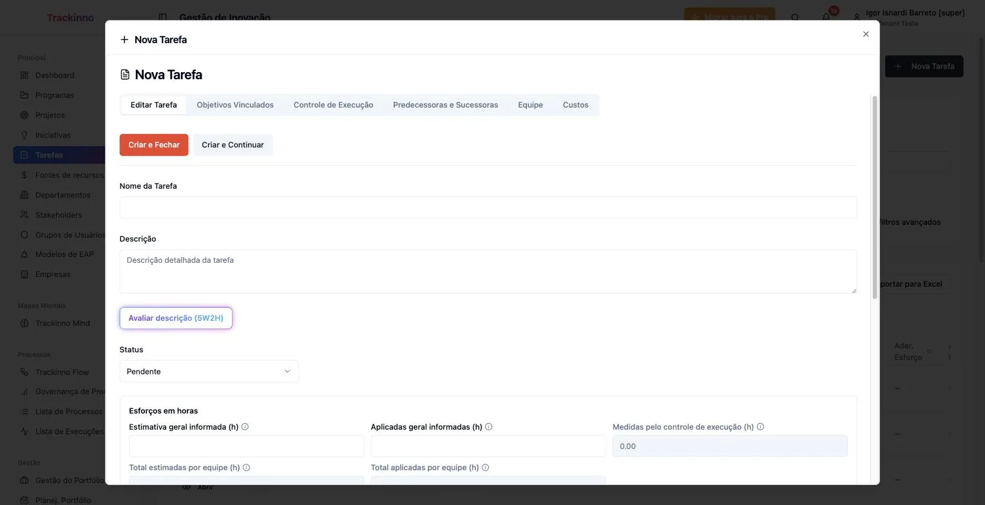Click the Dashboard sidebar icon
985x505 pixels.
(24, 75)
